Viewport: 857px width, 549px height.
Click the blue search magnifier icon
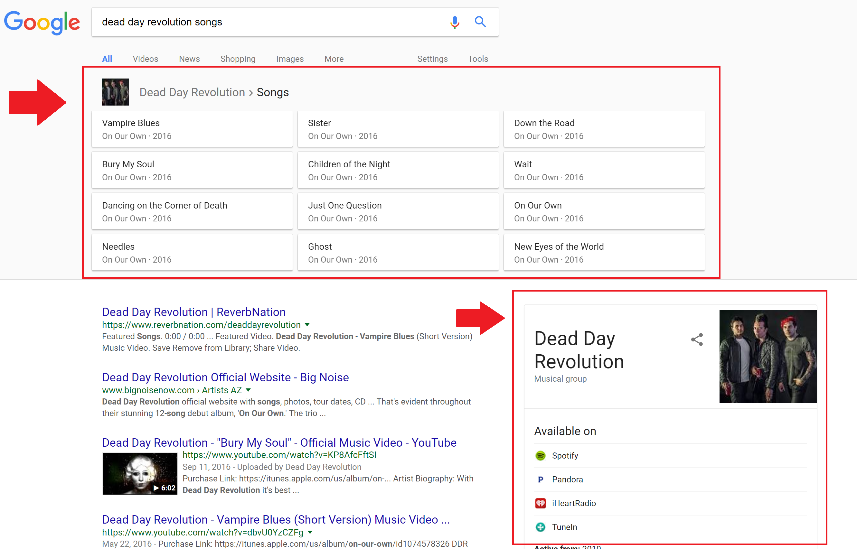point(480,22)
